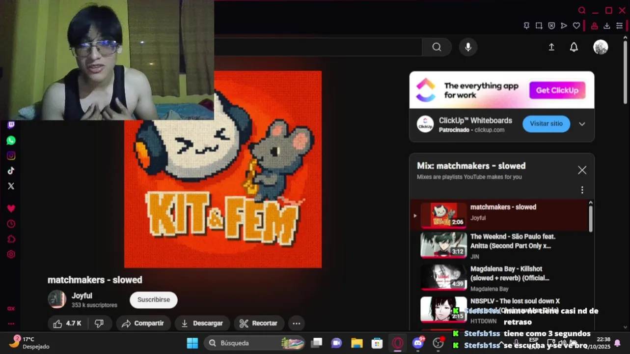Screen dimensions: 630x354
Task: Click the Compartir share button
Action: tap(143, 323)
